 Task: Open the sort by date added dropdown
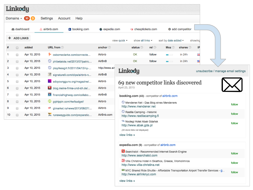[x=171, y=41]
